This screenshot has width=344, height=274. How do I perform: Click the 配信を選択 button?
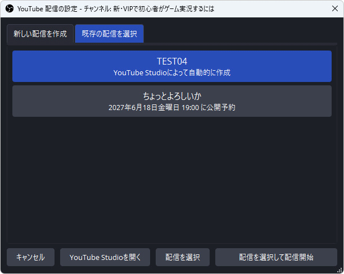[183, 257]
